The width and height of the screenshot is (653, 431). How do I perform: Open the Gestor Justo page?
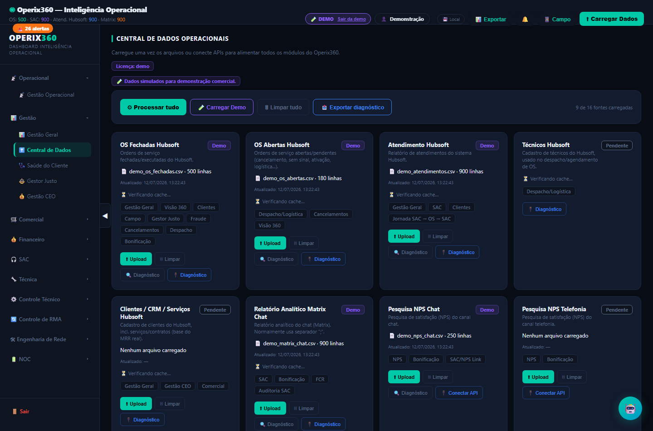pyautogui.click(x=52, y=181)
